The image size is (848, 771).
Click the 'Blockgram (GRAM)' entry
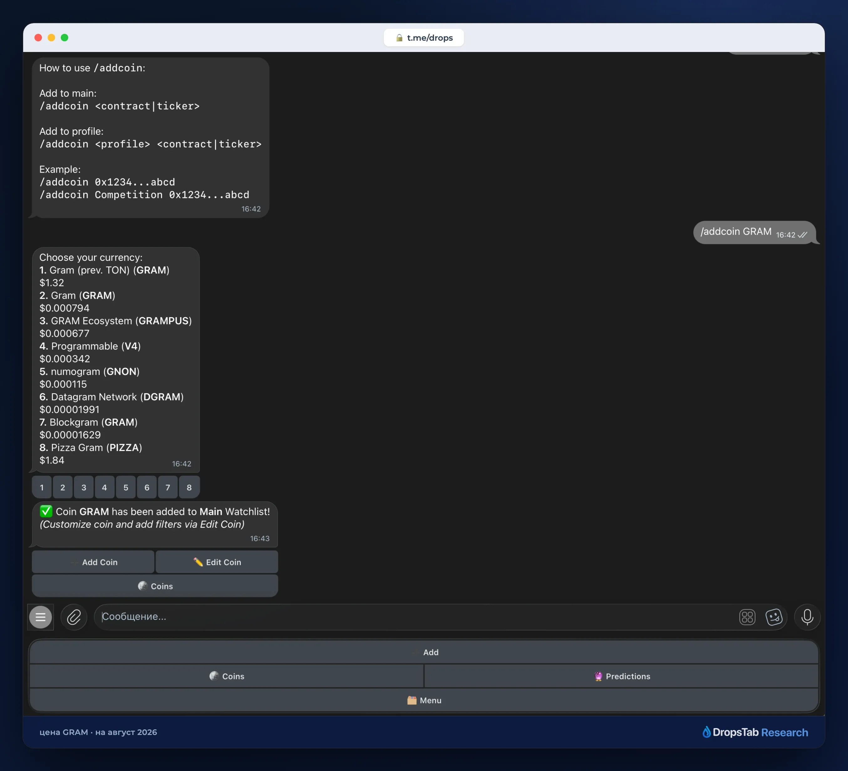point(88,422)
